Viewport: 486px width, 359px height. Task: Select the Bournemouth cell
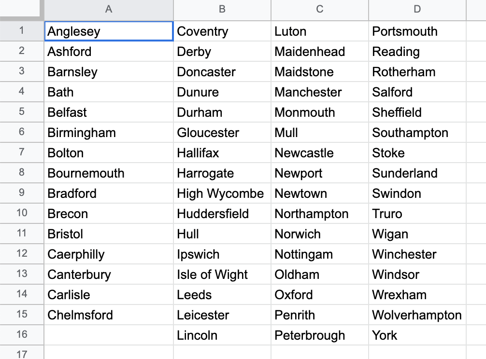(x=109, y=173)
